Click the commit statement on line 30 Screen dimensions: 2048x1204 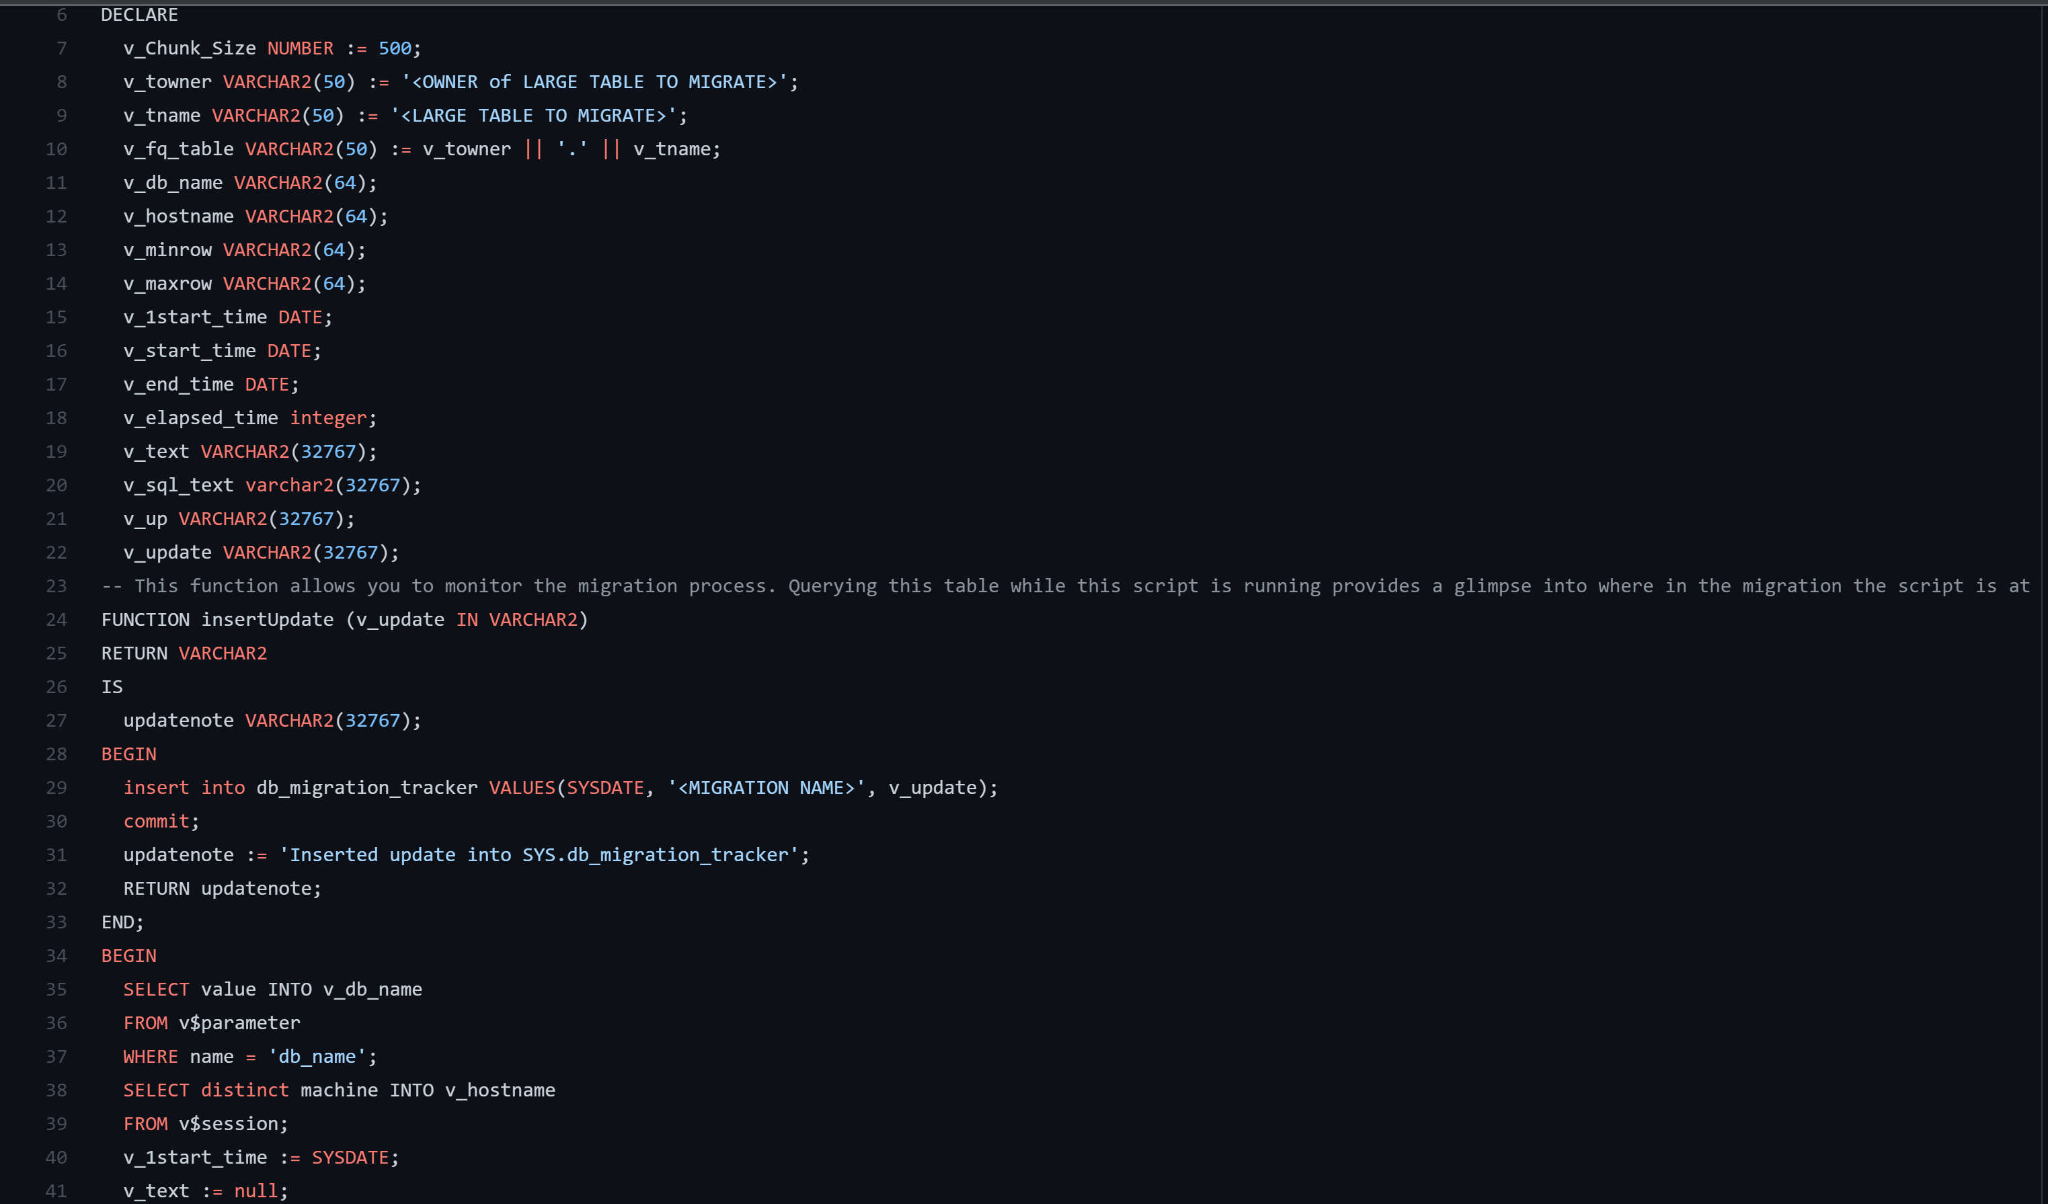(156, 821)
